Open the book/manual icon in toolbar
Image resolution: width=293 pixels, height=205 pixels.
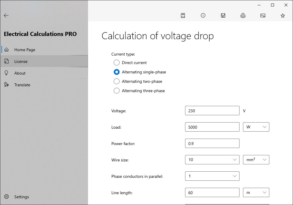pos(183,16)
